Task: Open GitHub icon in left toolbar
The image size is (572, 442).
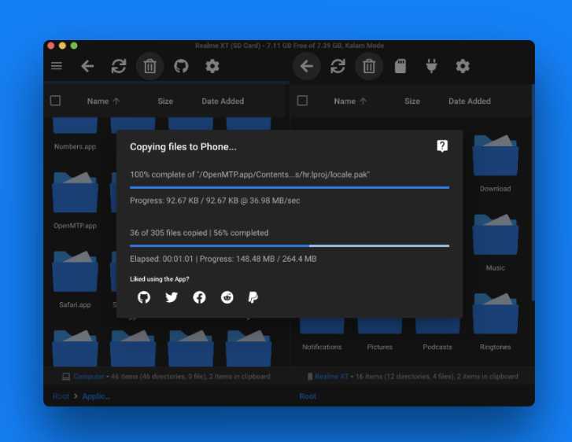Action: (181, 66)
